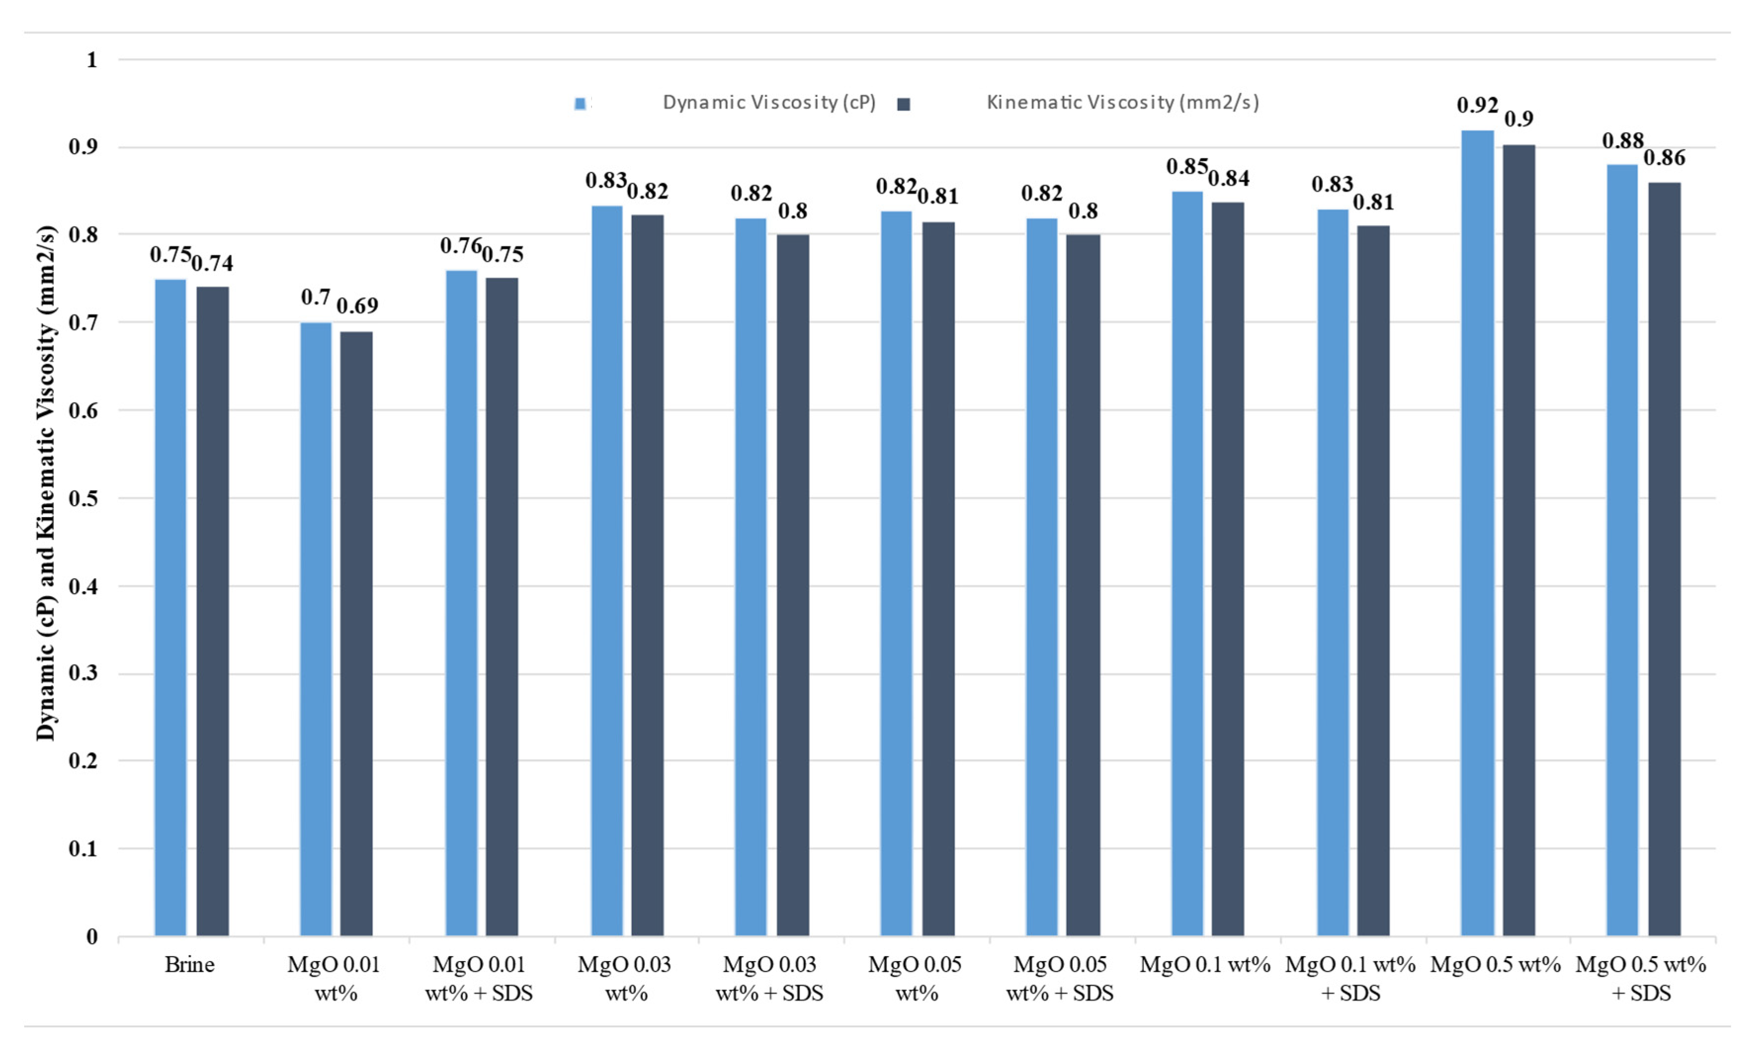Select the MgO 0.5 wt% light blue bar
The width and height of the screenshot is (1755, 1047).
click(1477, 533)
